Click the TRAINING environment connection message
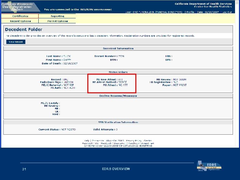The image size is (240, 180). tap(78, 9)
